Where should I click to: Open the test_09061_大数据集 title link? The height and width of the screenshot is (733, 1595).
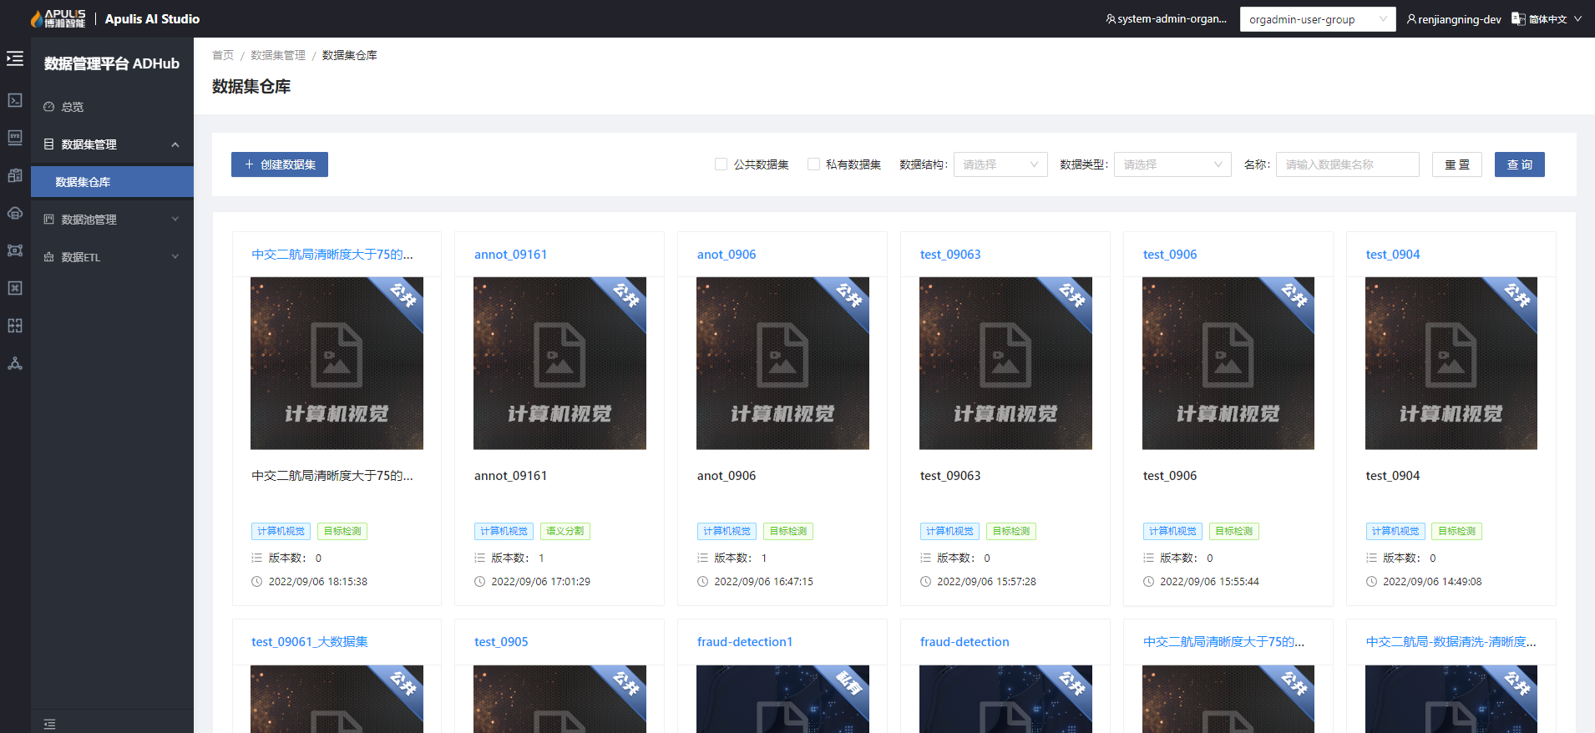[x=310, y=642]
